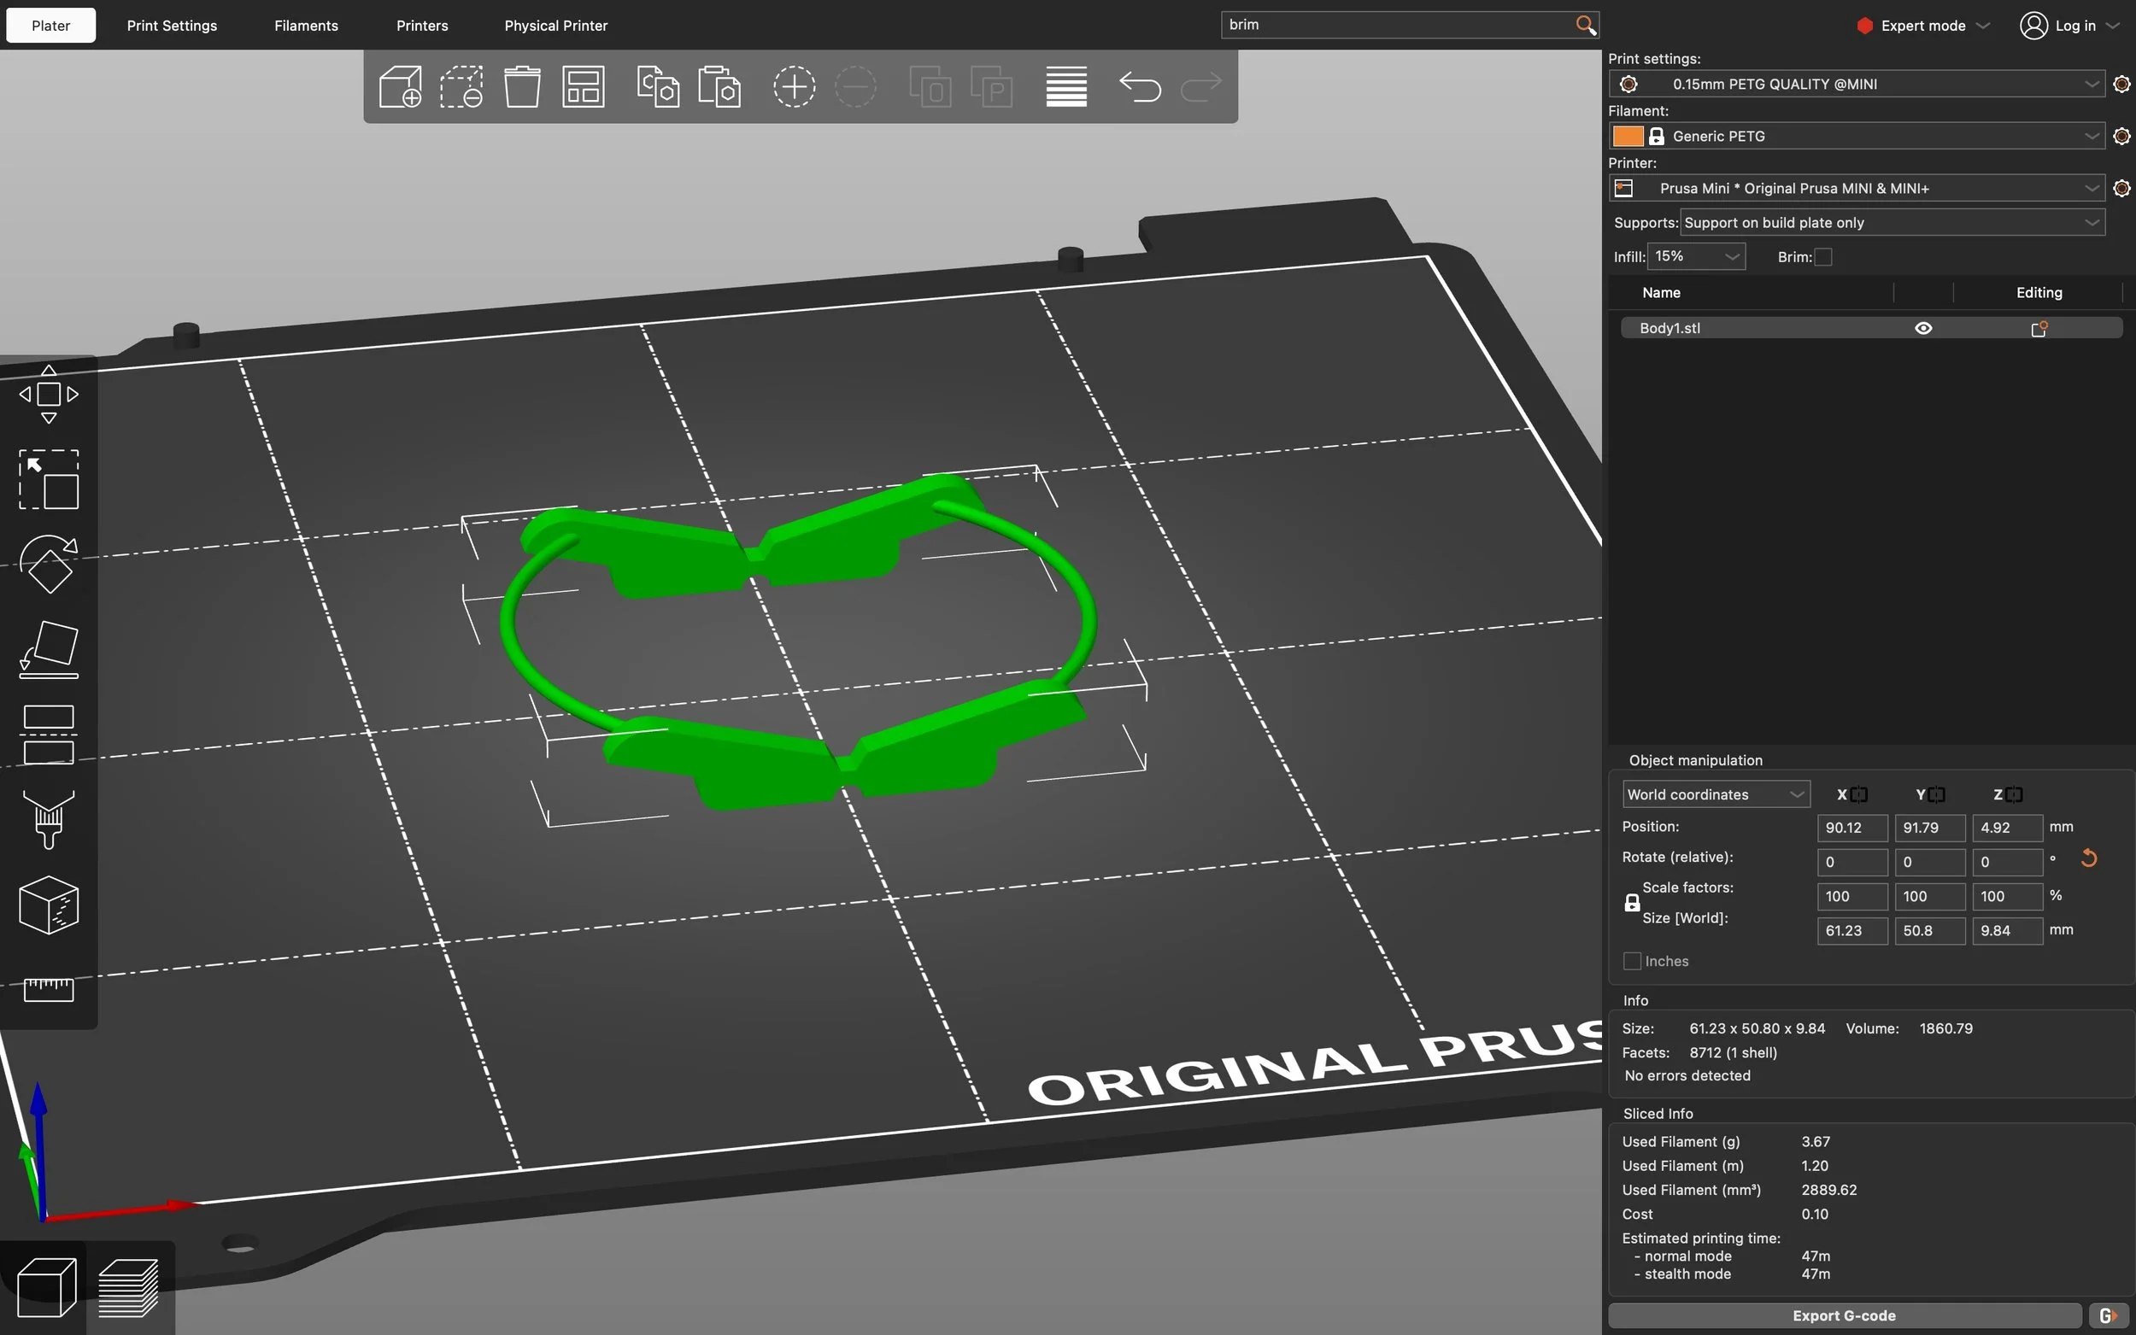
Task: Select the Seam painting cube tool
Action: pos(49,905)
